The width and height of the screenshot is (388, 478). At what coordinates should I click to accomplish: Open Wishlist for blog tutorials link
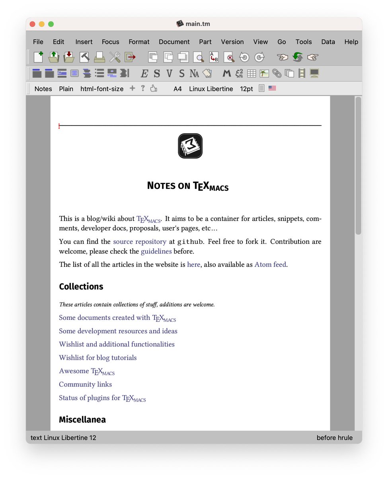coord(98,358)
